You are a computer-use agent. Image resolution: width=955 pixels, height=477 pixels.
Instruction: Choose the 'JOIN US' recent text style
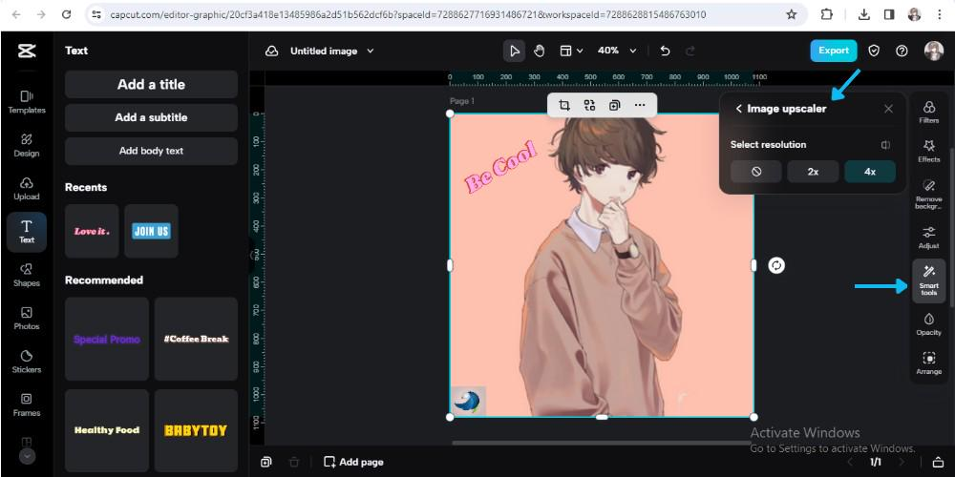click(151, 231)
